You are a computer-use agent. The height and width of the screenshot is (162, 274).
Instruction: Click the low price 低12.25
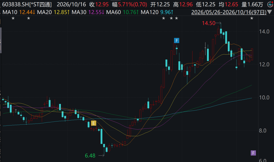[x=205, y=5]
